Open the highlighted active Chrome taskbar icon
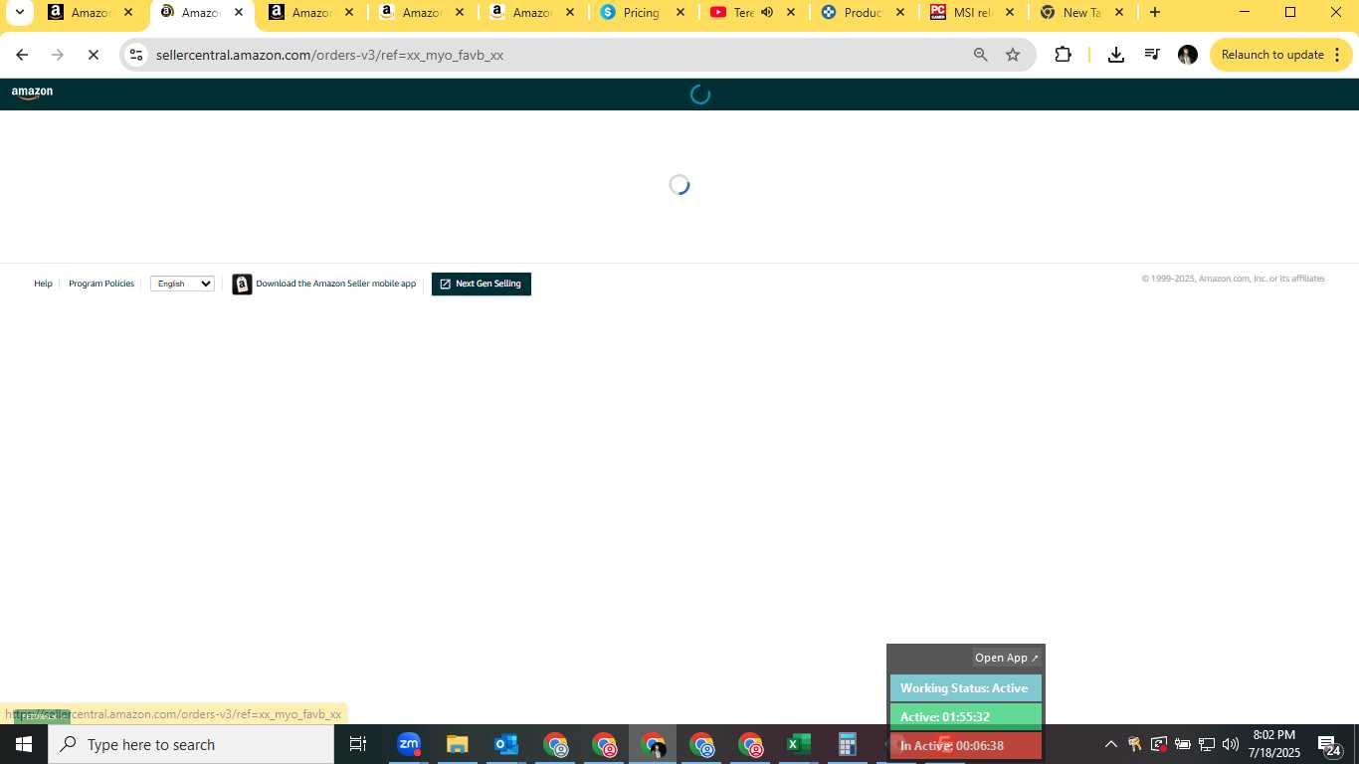Screen dimensions: 1359x764 (x=653, y=744)
